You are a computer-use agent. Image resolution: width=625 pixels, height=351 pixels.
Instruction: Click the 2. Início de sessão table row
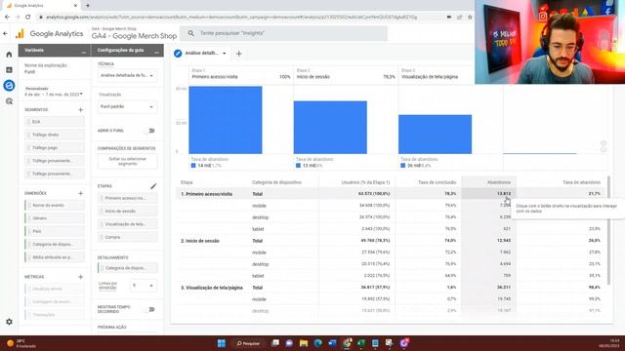(391, 241)
